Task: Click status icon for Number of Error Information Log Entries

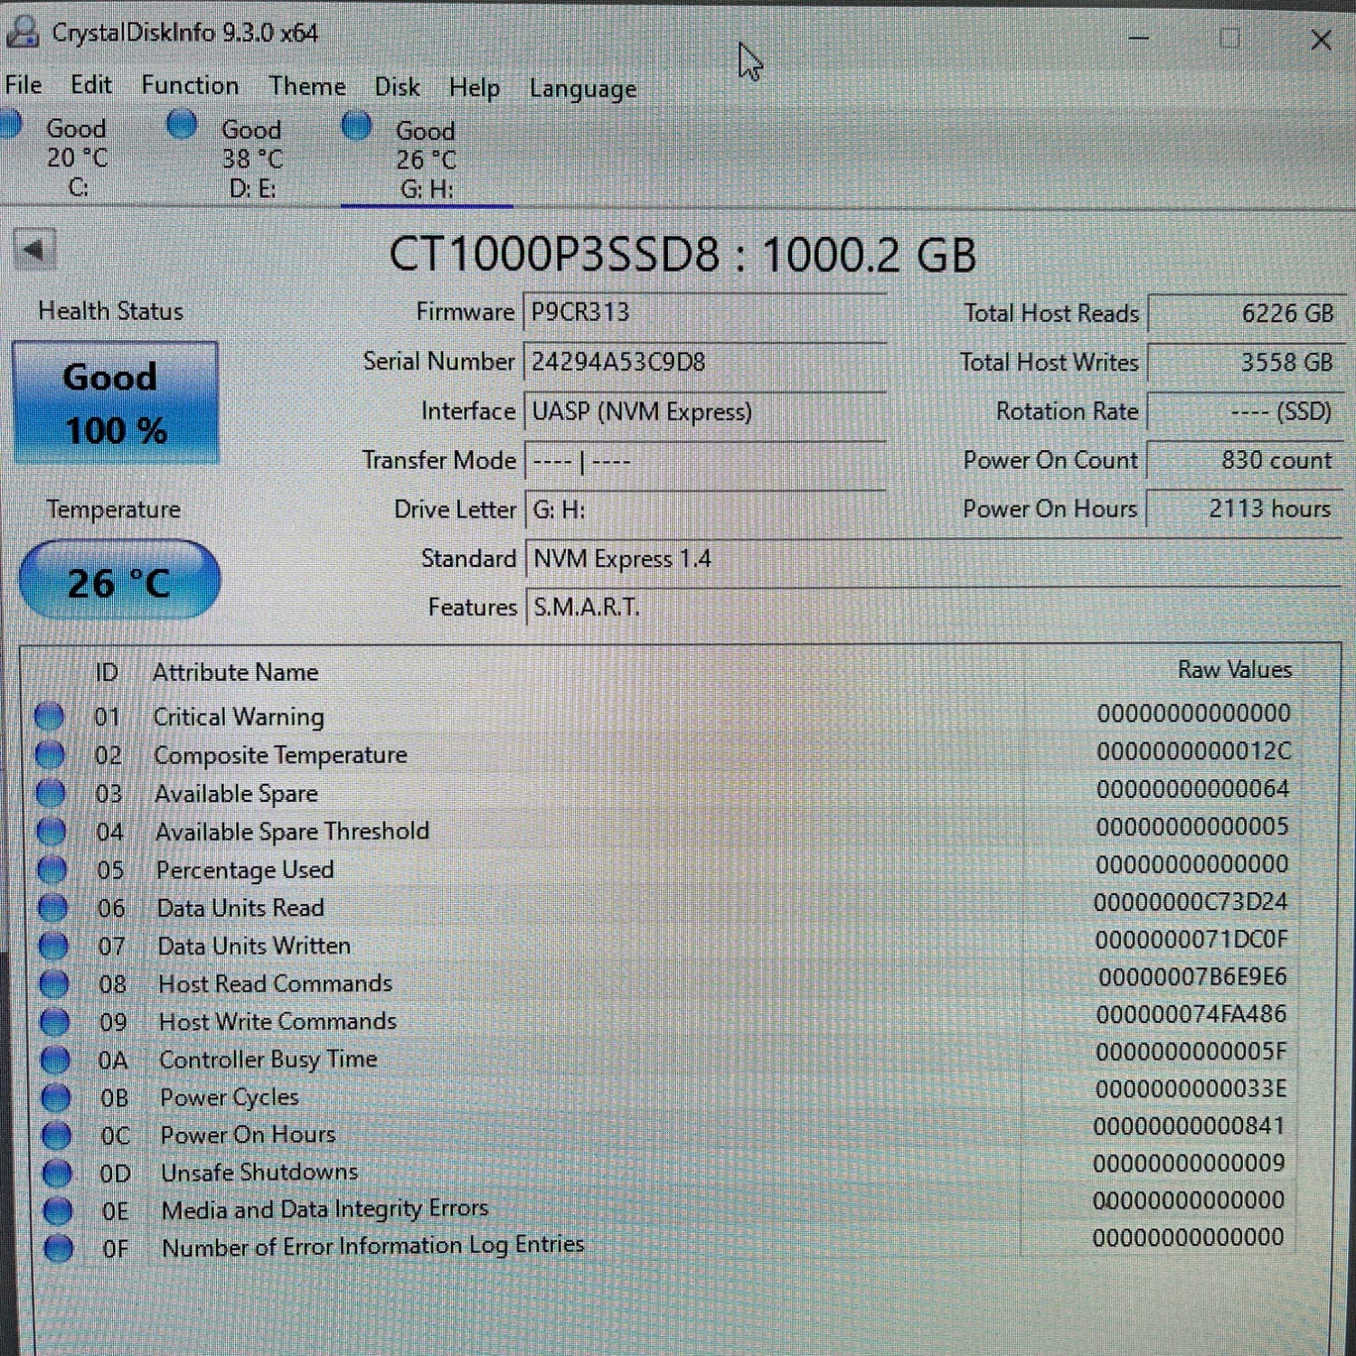Action: point(60,1248)
